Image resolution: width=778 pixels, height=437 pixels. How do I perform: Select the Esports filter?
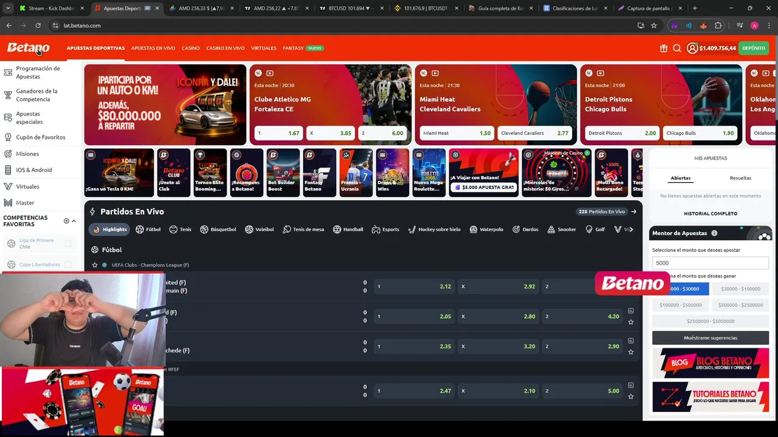click(385, 229)
